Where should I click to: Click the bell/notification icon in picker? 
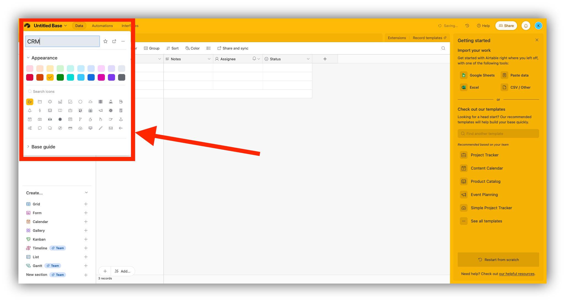pos(29,111)
